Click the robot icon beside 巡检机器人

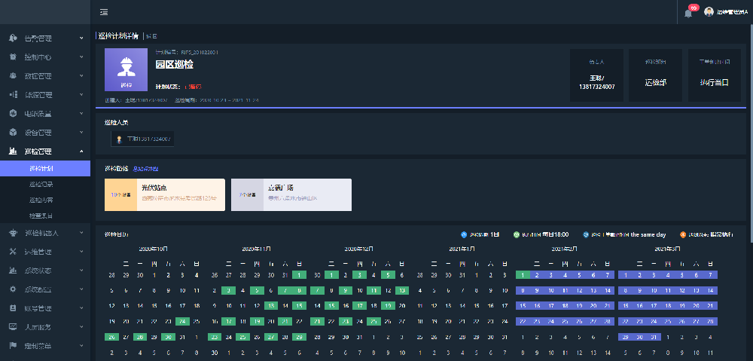(13, 233)
